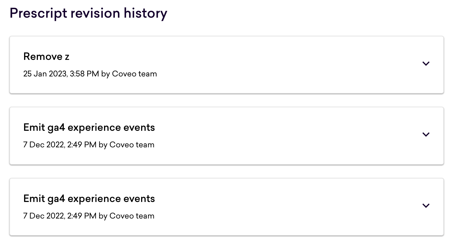This screenshot has width=453, height=245.
Task: Expand the middle Emit ga4 revision chevron
Action: tap(426, 135)
